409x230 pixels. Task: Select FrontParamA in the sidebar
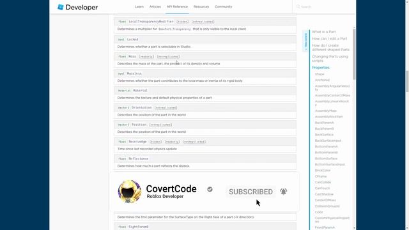(325, 227)
